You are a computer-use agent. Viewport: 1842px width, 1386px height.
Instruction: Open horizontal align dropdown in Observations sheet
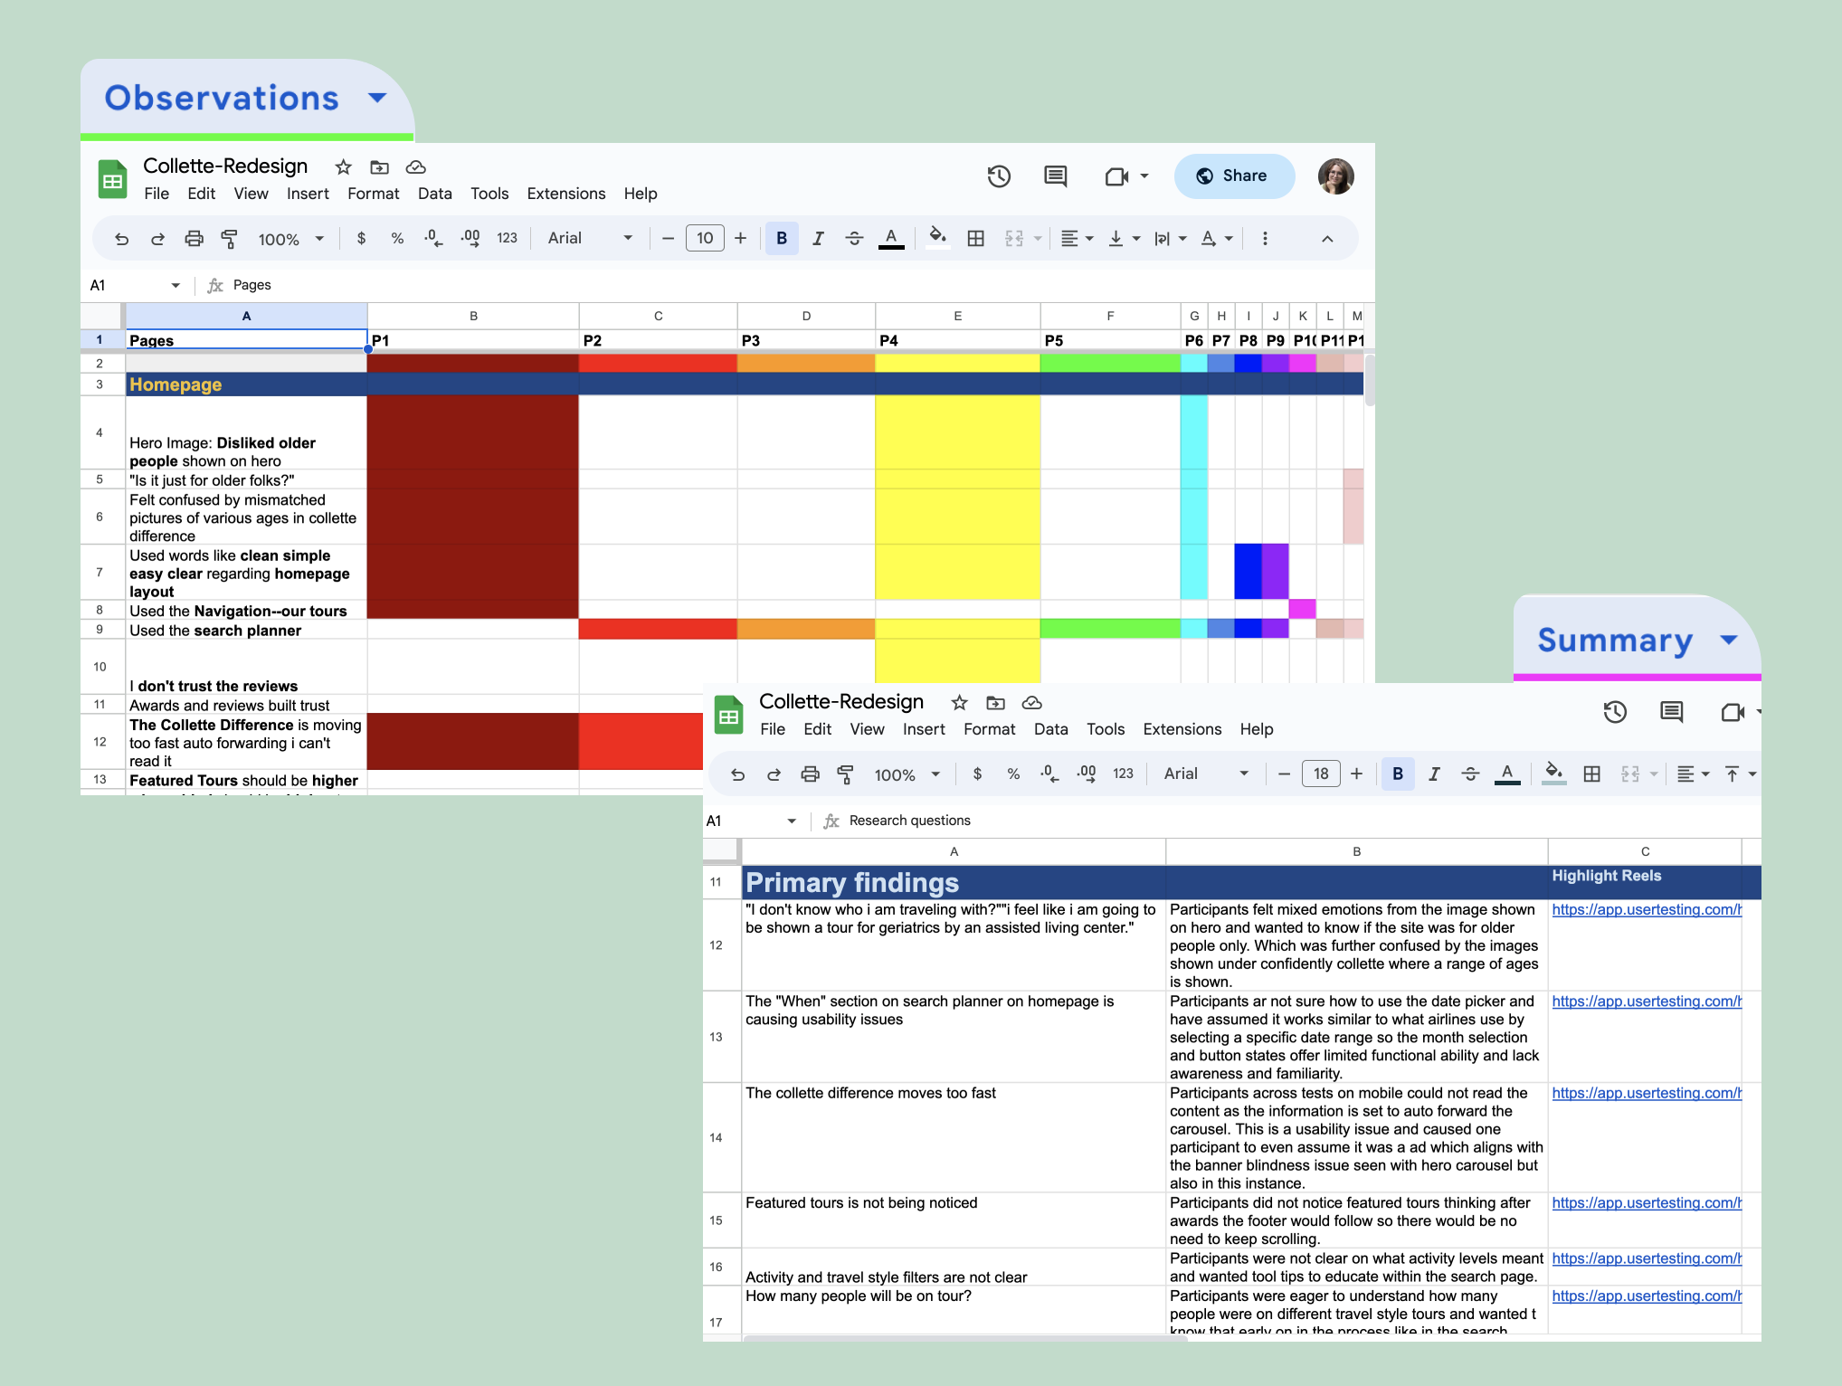coord(1077,238)
